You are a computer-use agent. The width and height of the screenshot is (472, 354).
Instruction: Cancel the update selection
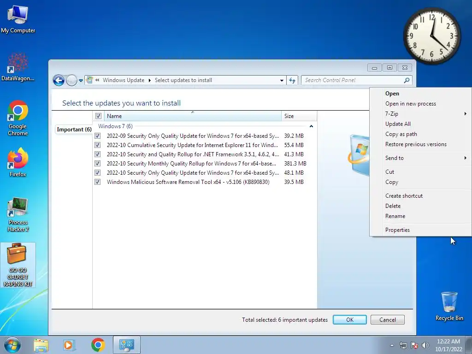point(387,320)
